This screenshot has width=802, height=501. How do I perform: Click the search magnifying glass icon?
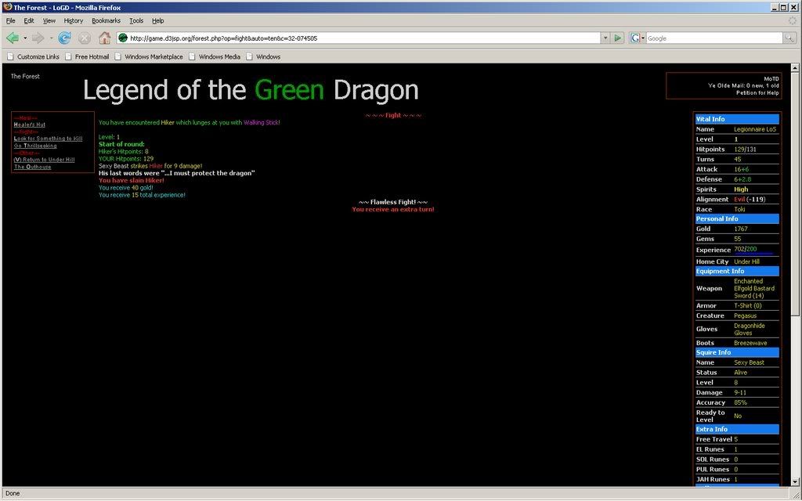(x=789, y=38)
